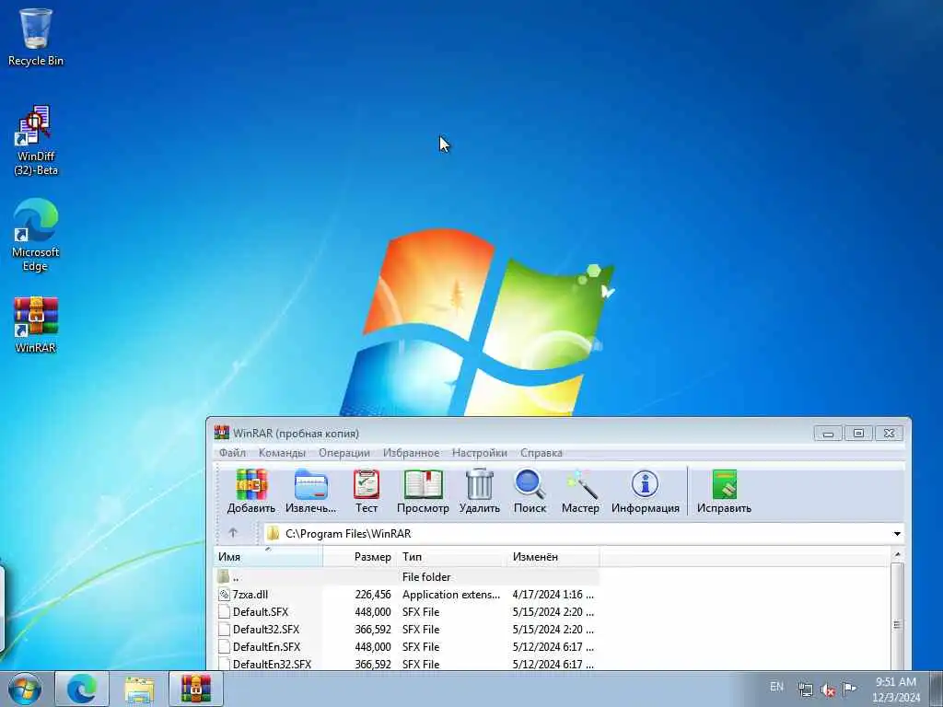Select the Microsoft Edge desktop shortcut

coord(36,235)
